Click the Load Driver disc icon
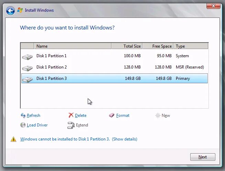 pos(23,125)
